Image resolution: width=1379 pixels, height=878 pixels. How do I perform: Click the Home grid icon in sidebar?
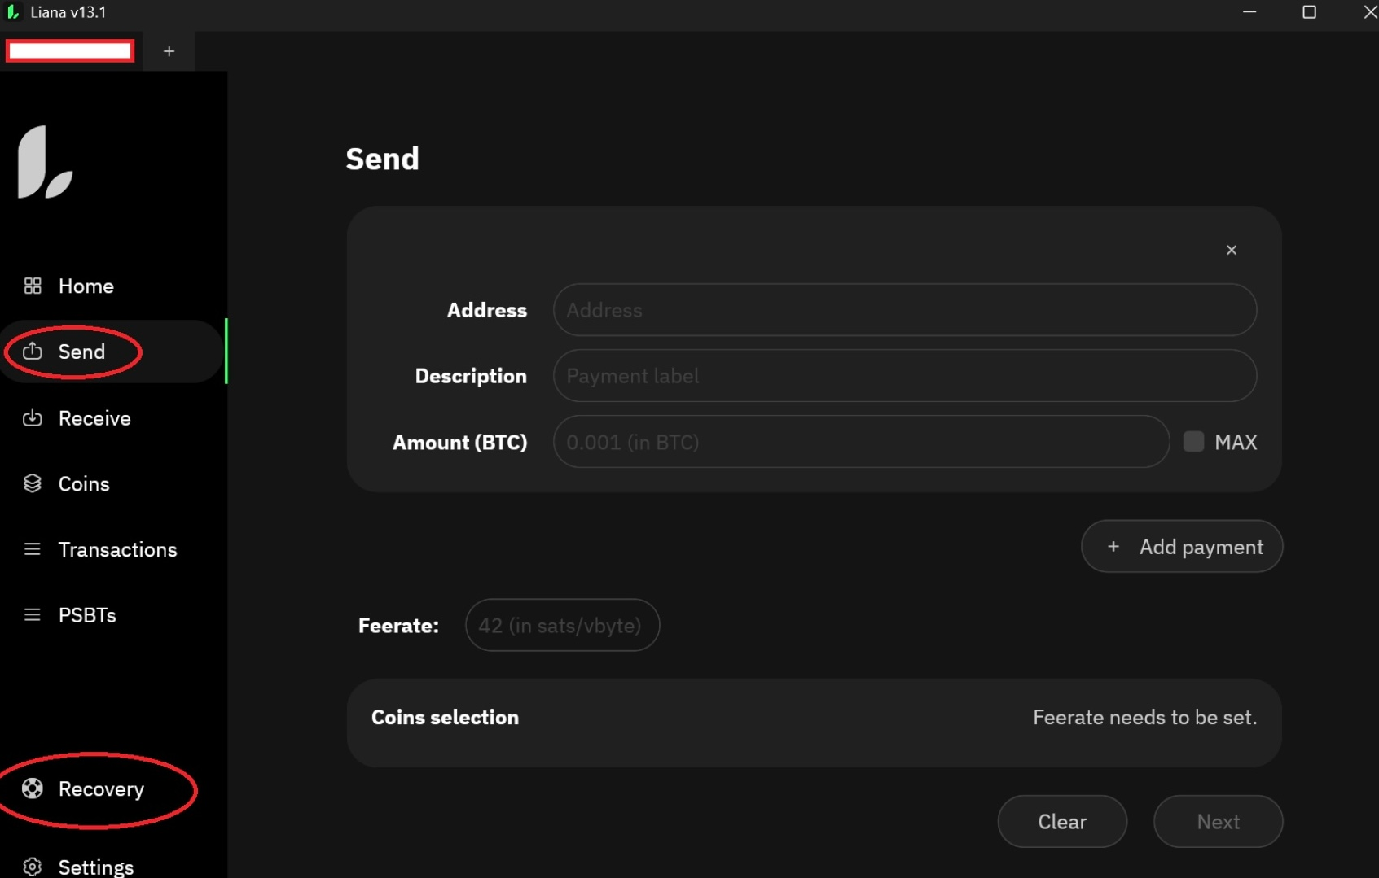tap(33, 286)
